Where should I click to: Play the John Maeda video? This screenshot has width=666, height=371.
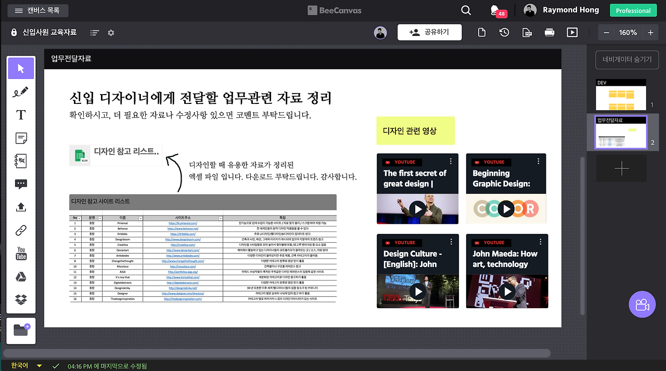[x=506, y=291]
